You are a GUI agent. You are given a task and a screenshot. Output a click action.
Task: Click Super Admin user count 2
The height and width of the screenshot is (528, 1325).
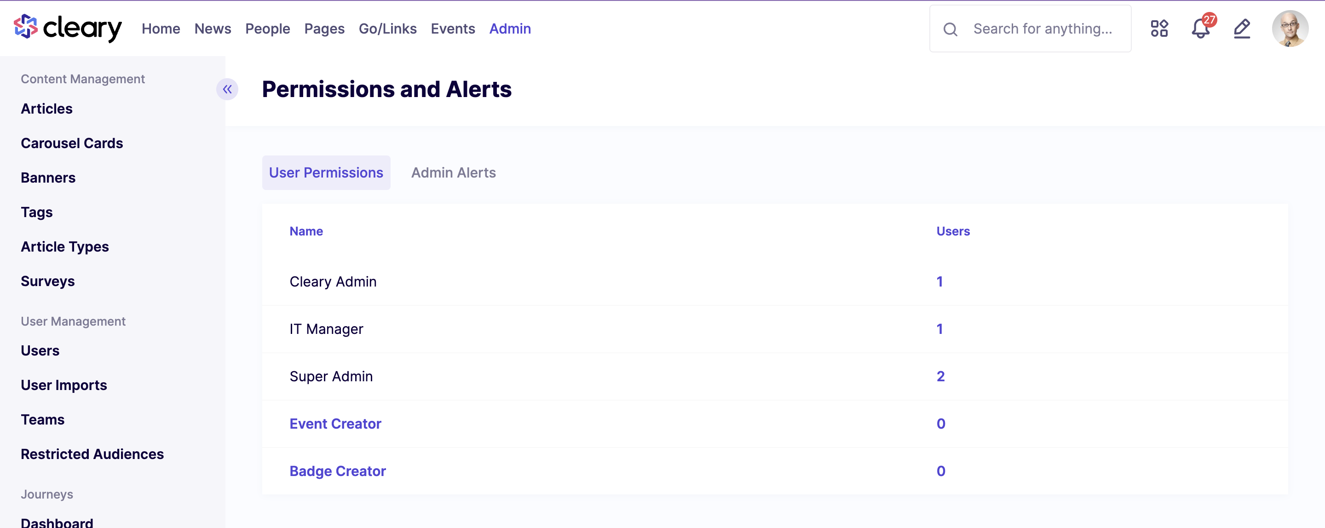(941, 376)
